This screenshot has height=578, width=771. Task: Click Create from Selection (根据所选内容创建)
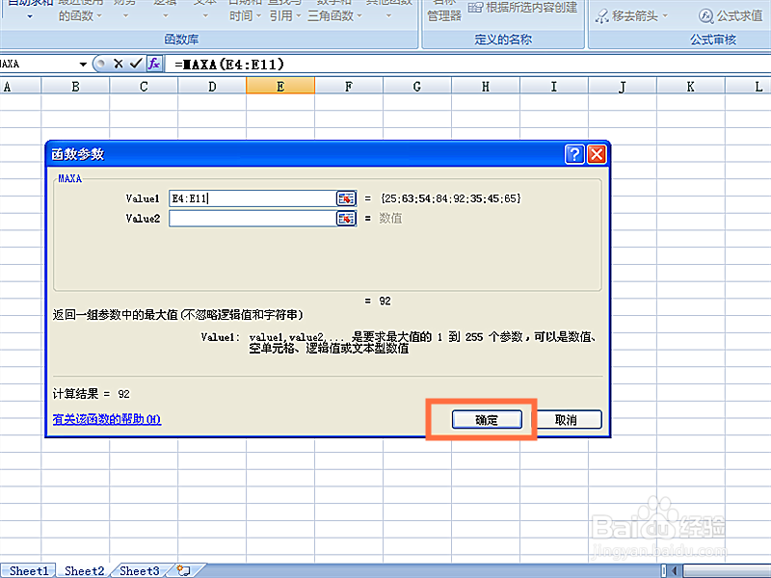tap(522, 8)
